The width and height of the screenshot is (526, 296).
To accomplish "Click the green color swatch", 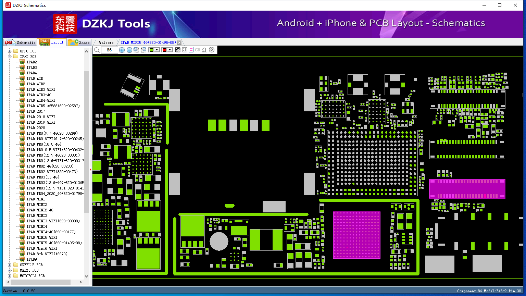I will point(151,50).
